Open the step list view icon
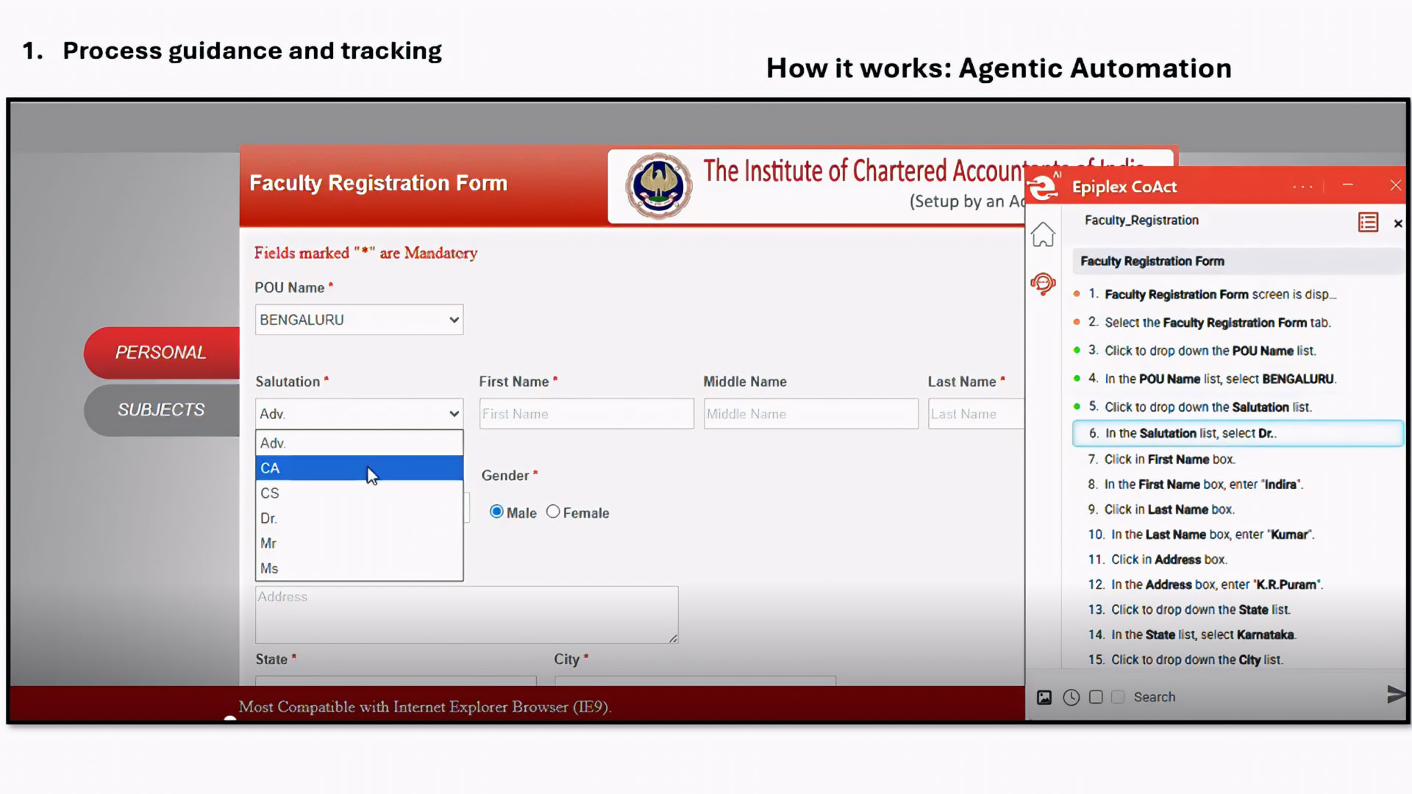This screenshot has height=794, width=1412. click(1368, 222)
